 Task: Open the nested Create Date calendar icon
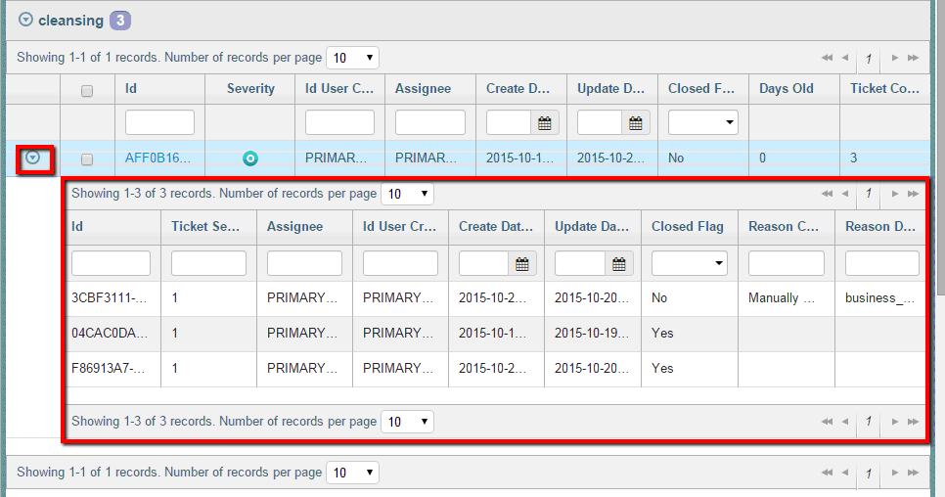522,264
